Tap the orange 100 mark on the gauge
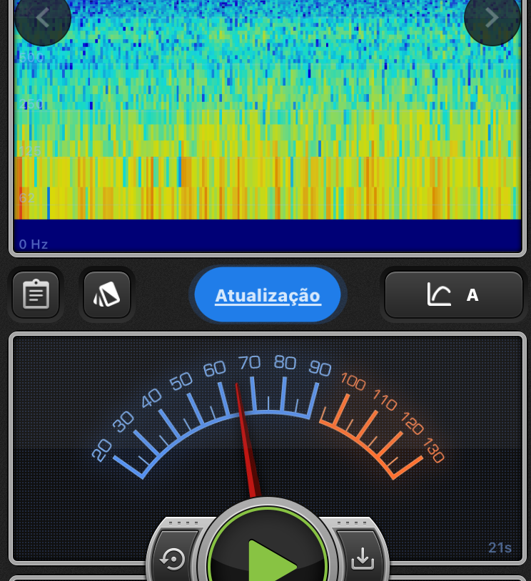The width and height of the screenshot is (531, 581). point(353,381)
